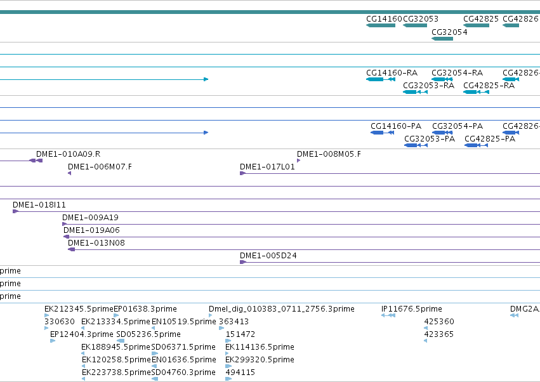Open the DME1-005D24 label
Image resolution: width=540 pixels, height=382 pixels.
coord(268,256)
